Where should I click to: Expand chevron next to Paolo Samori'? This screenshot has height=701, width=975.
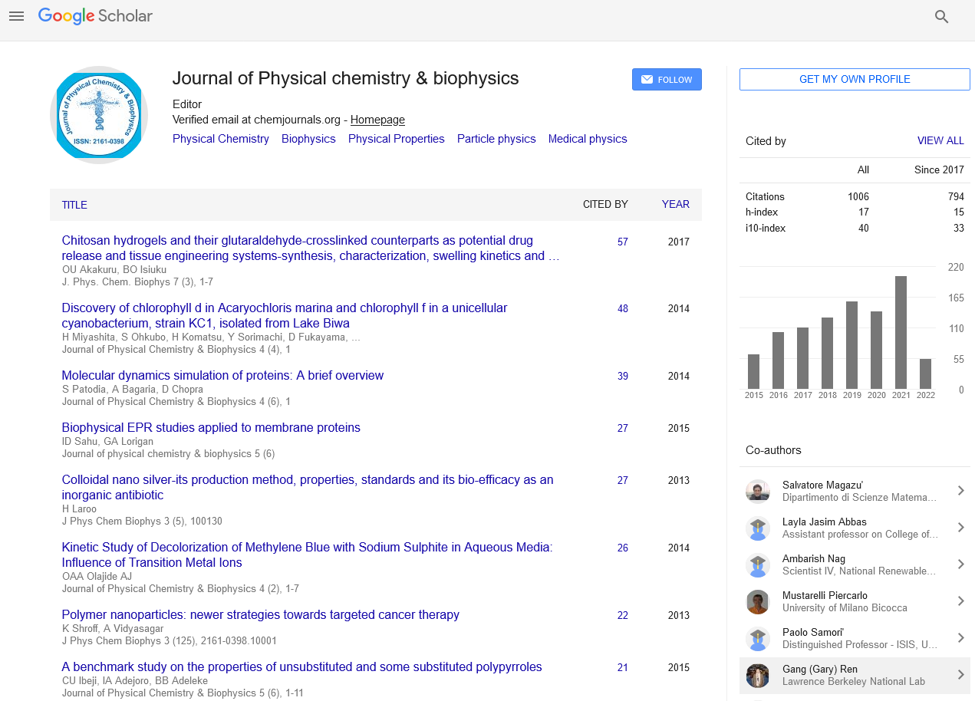960,638
